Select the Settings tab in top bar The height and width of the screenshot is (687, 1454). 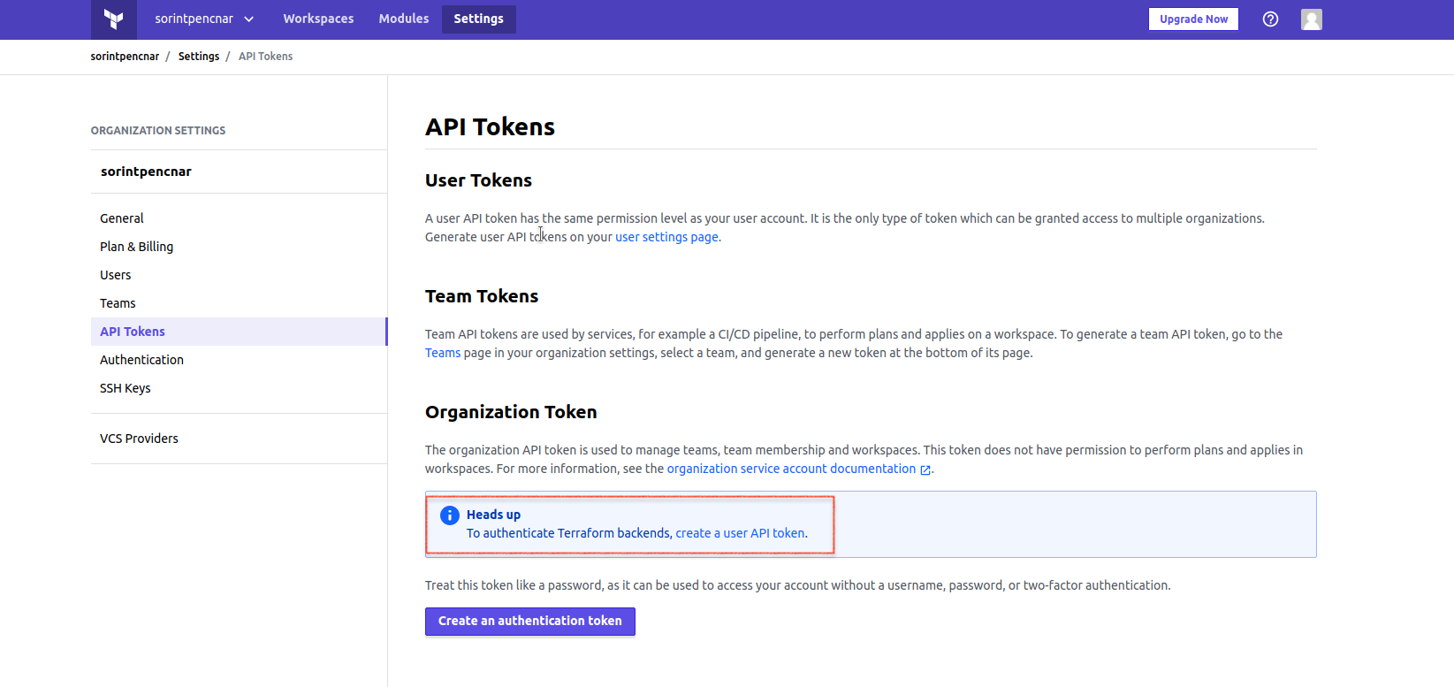point(478,19)
